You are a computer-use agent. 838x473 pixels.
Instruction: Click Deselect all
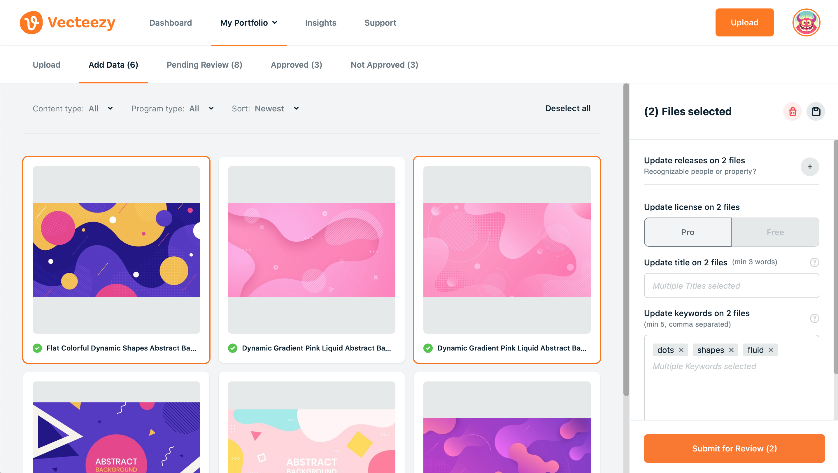coord(568,108)
